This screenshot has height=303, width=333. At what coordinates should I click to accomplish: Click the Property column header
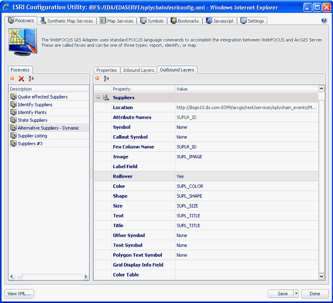point(143,89)
